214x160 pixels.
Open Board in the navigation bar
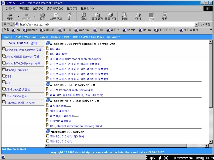tap(44, 37)
